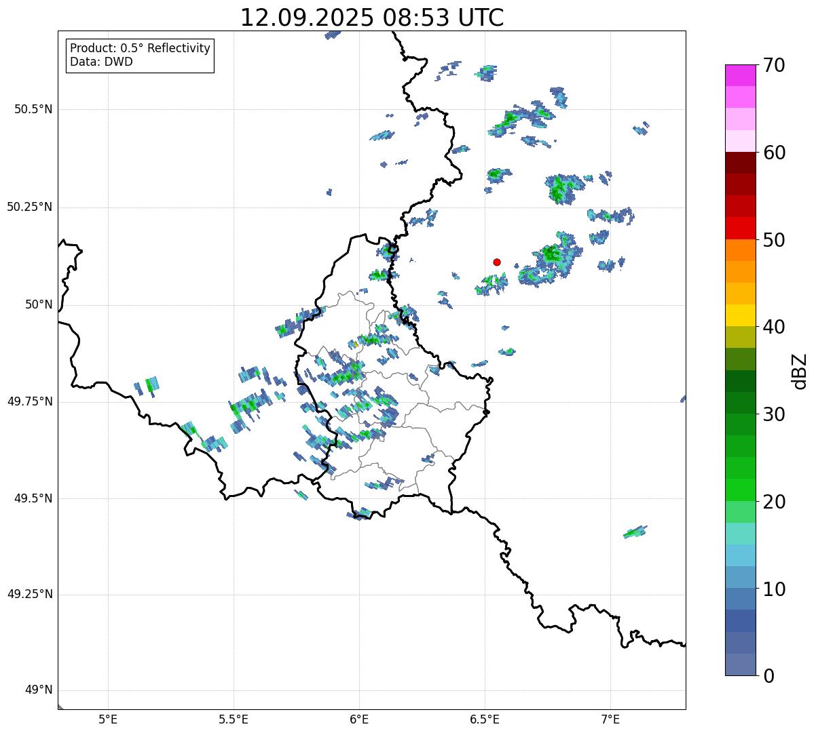816x733 pixels.
Task: Click the light cyan colorbar swatch near 15
Action: click(x=741, y=534)
